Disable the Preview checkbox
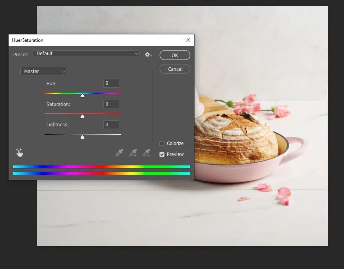The width and height of the screenshot is (344, 269). (x=162, y=154)
